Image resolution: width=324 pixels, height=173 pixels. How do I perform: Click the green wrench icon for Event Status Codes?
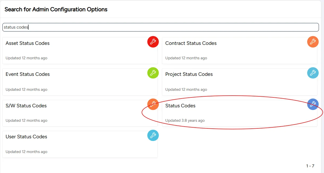pyautogui.click(x=153, y=73)
